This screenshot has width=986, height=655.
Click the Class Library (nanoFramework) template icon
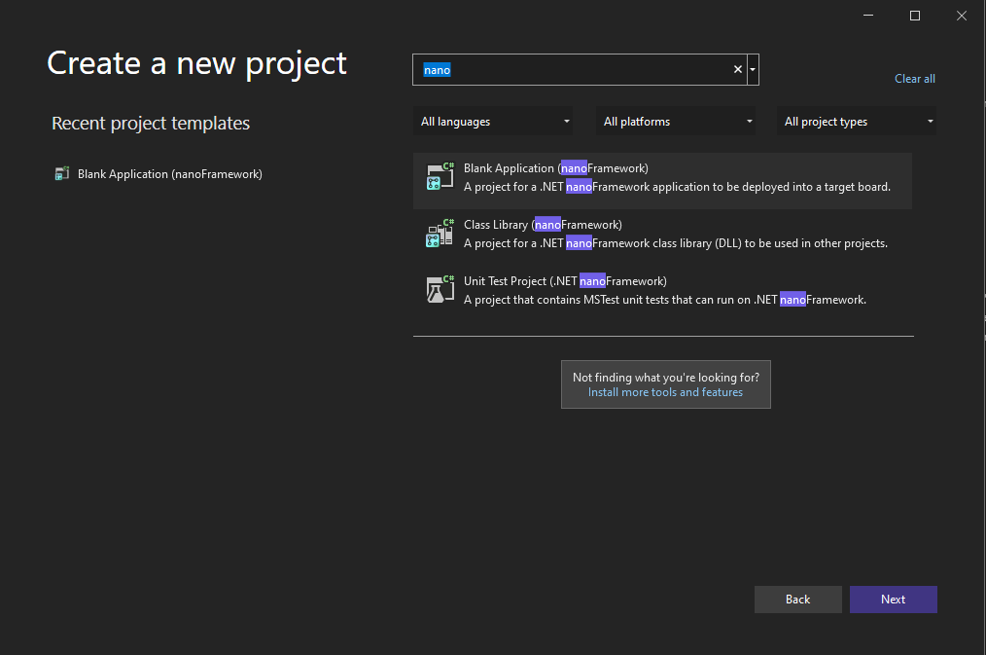pos(440,234)
